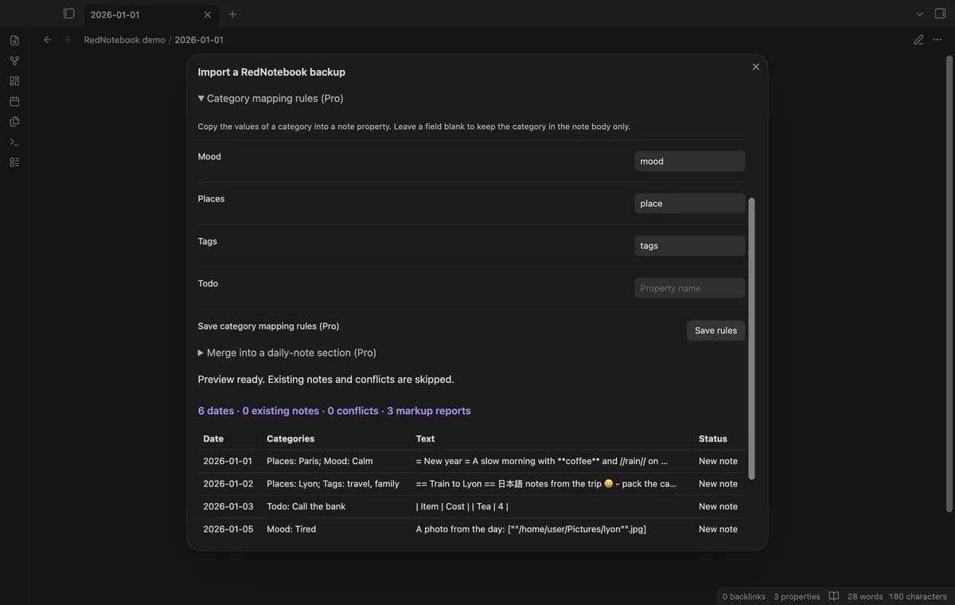Click the 0 existing notes summary text
The image size is (955, 605).
pos(280,411)
